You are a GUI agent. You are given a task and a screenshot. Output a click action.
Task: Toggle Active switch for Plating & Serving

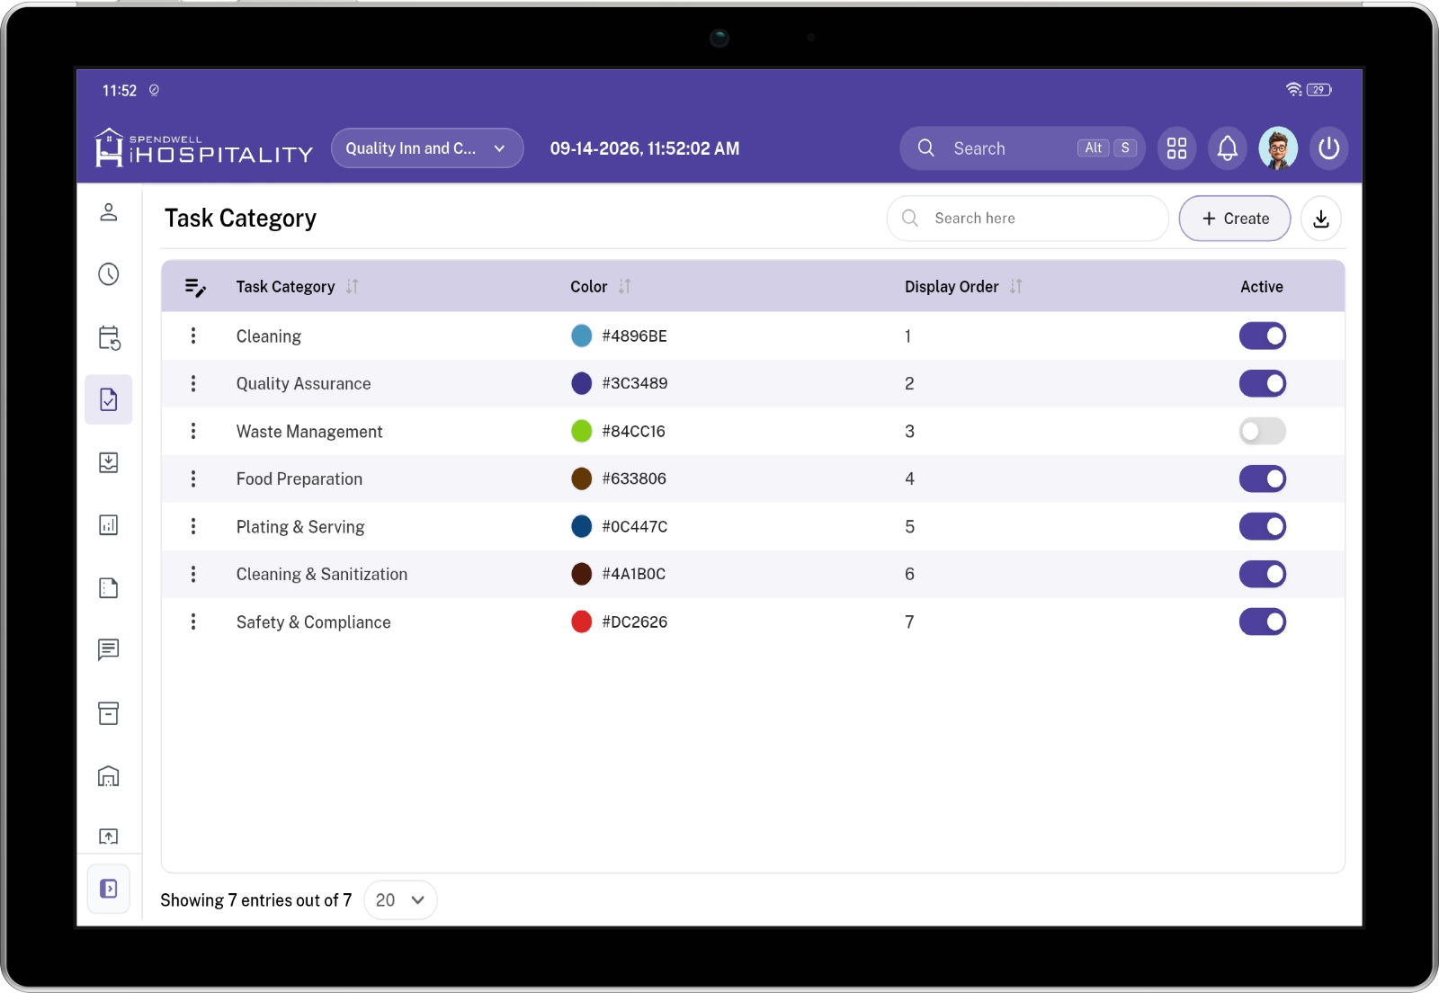(1263, 526)
